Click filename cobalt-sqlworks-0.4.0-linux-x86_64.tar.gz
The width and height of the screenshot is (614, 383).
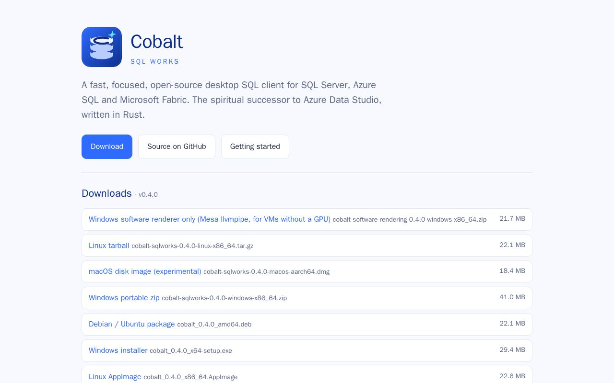pyautogui.click(x=192, y=246)
